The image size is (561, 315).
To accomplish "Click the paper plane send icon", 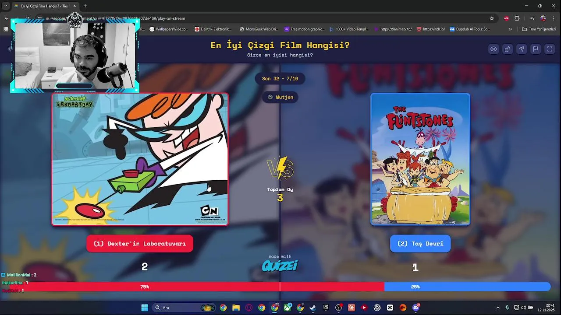I will coord(522,49).
